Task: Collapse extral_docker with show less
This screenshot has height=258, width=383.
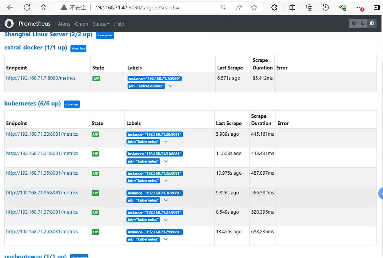Action: coord(78,48)
